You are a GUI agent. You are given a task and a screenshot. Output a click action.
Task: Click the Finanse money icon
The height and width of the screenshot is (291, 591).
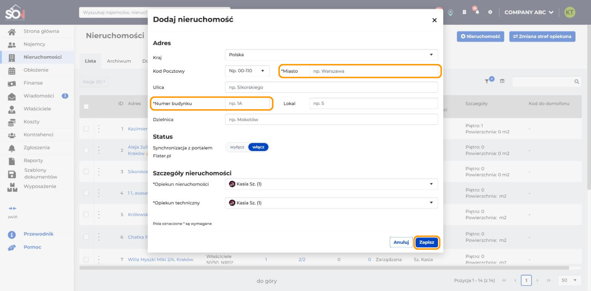click(x=12, y=83)
